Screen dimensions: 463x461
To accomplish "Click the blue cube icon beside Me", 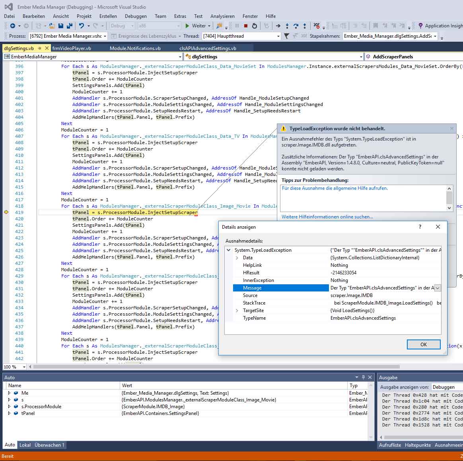I will pyautogui.click(x=16, y=393).
